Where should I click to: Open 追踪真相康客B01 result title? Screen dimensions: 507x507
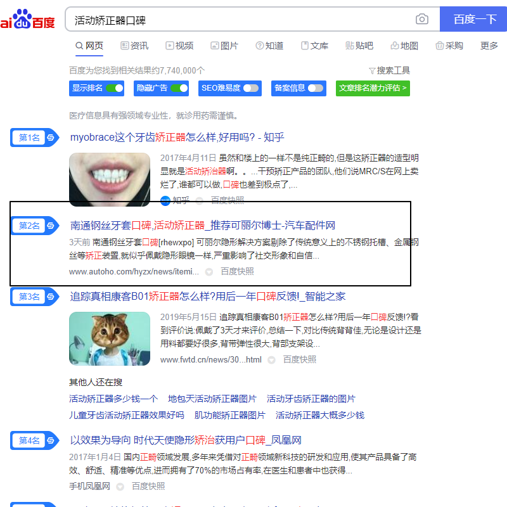(208, 296)
